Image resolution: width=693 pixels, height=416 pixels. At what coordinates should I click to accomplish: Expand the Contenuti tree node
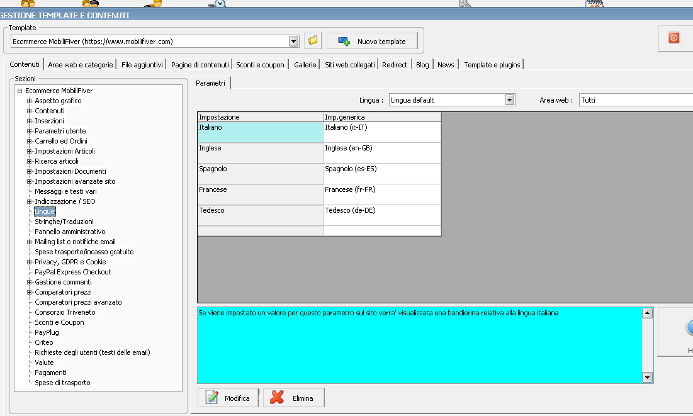click(x=29, y=111)
